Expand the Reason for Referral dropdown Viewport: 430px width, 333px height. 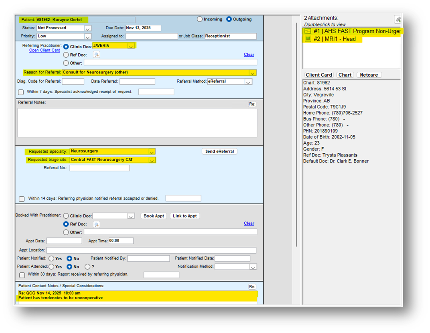pyautogui.click(x=252, y=73)
